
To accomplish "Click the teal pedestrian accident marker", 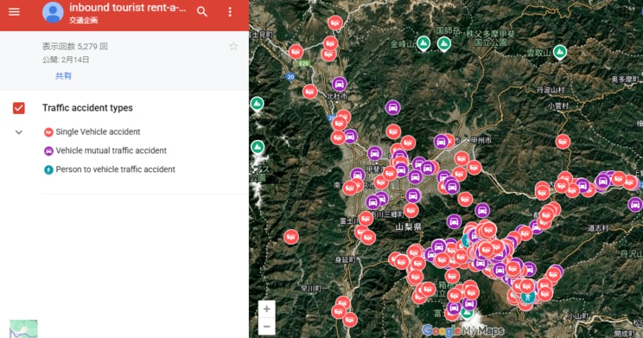I will pos(528,297).
